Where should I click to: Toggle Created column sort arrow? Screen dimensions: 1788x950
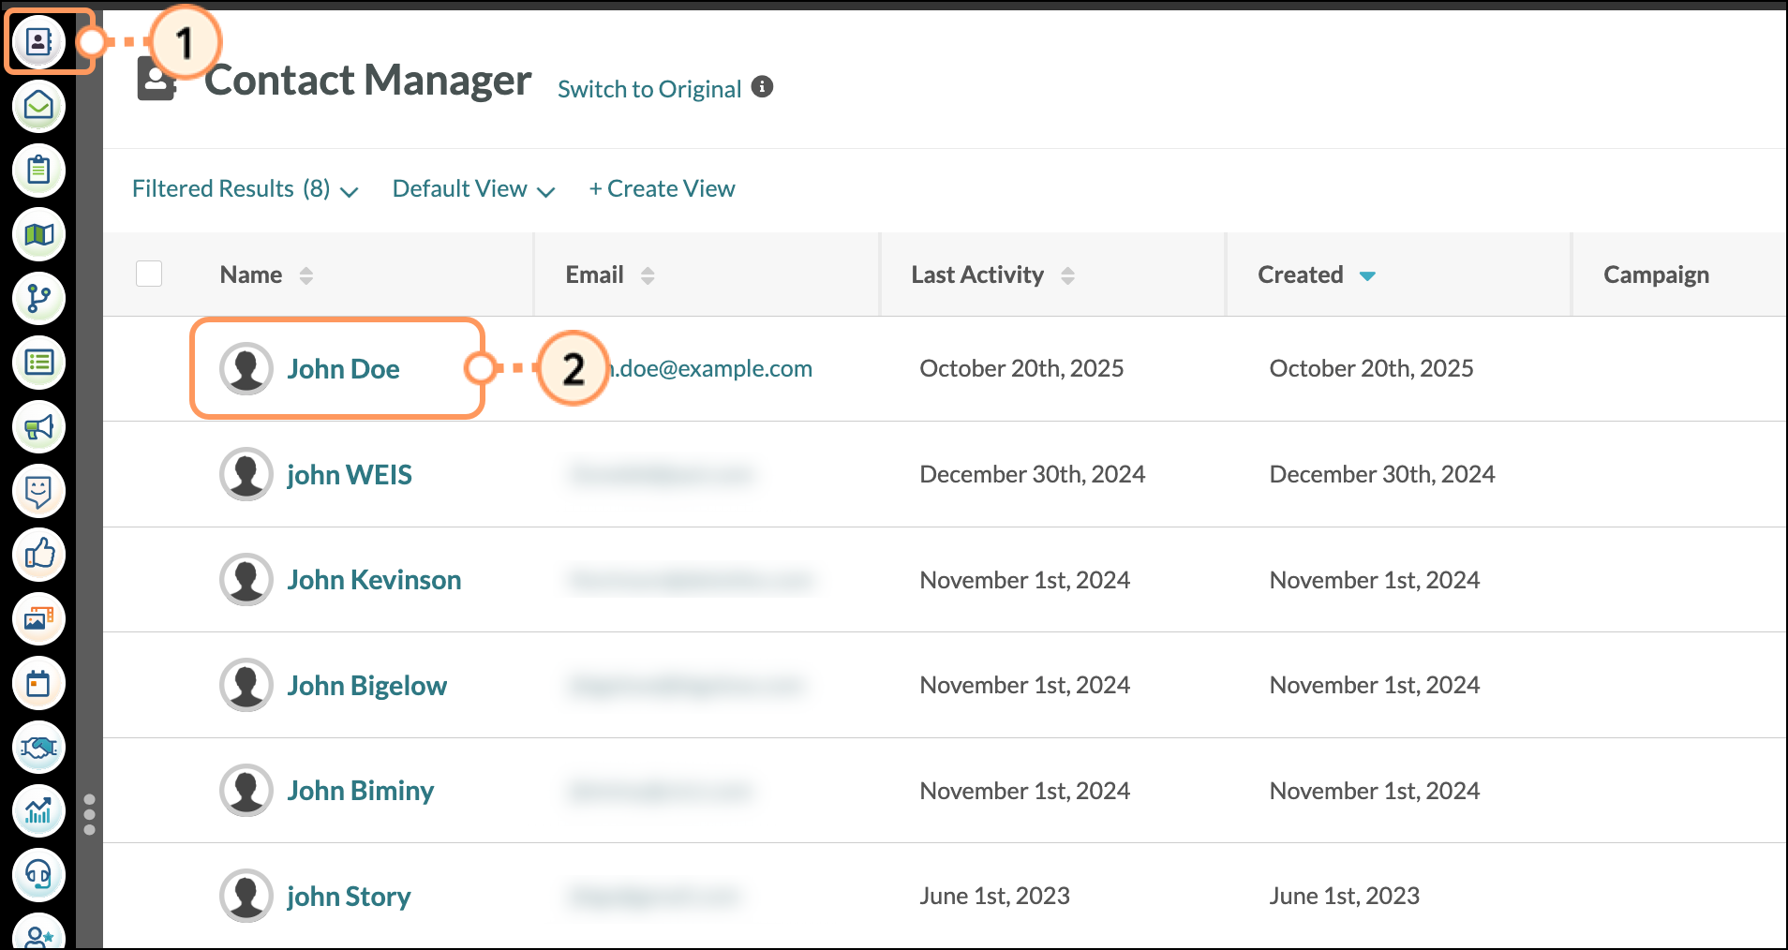(x=1367, y=275)
